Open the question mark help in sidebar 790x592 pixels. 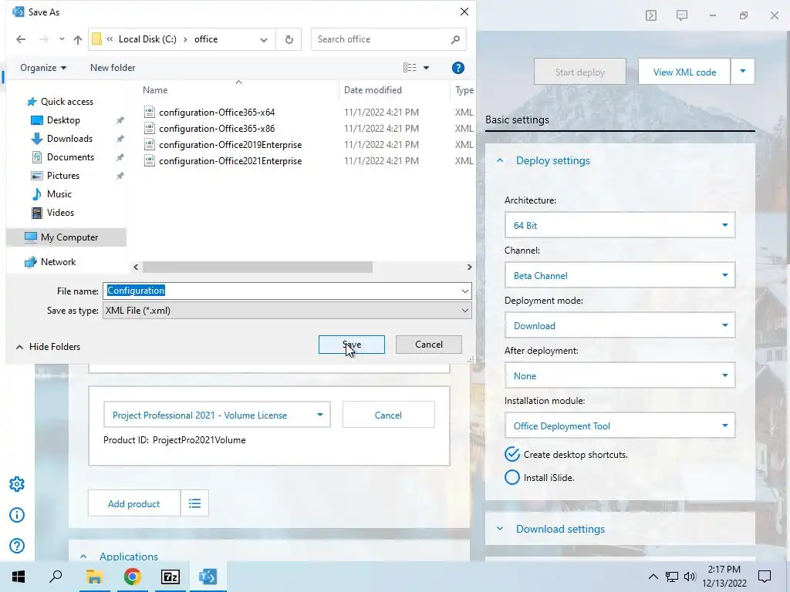click(x=17, y=546)
